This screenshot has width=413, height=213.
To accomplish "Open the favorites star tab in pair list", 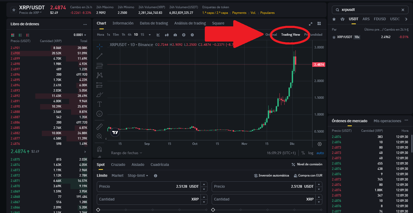I will point(334,19).
